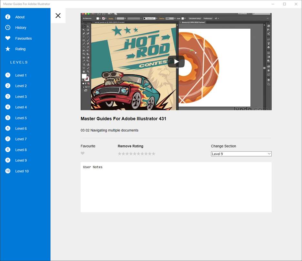Rate the video ten stars
Screen dimensions: 302x261
coord(153,154)
